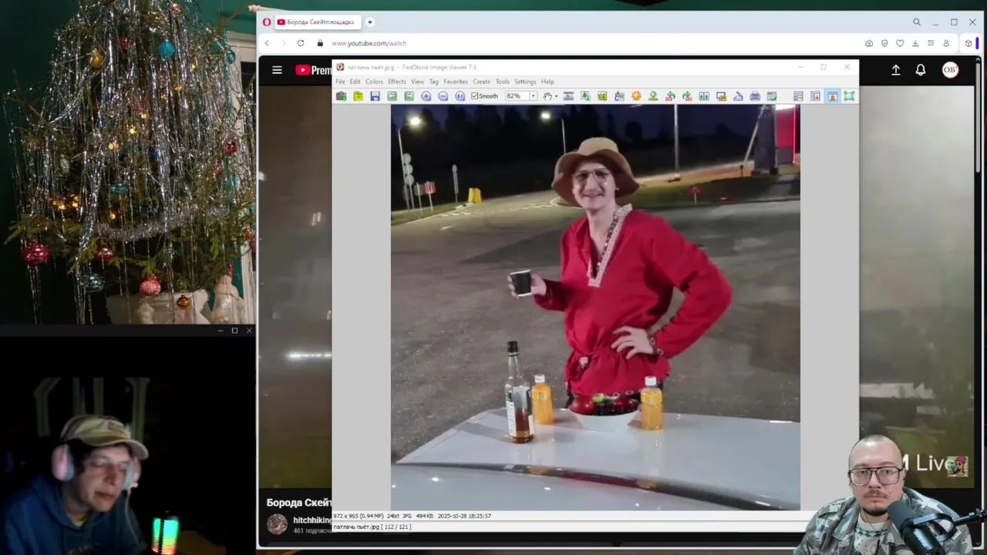Click the Settings checkmark window icon
Viewport: 987px width, 555px height.
point(772,96)
